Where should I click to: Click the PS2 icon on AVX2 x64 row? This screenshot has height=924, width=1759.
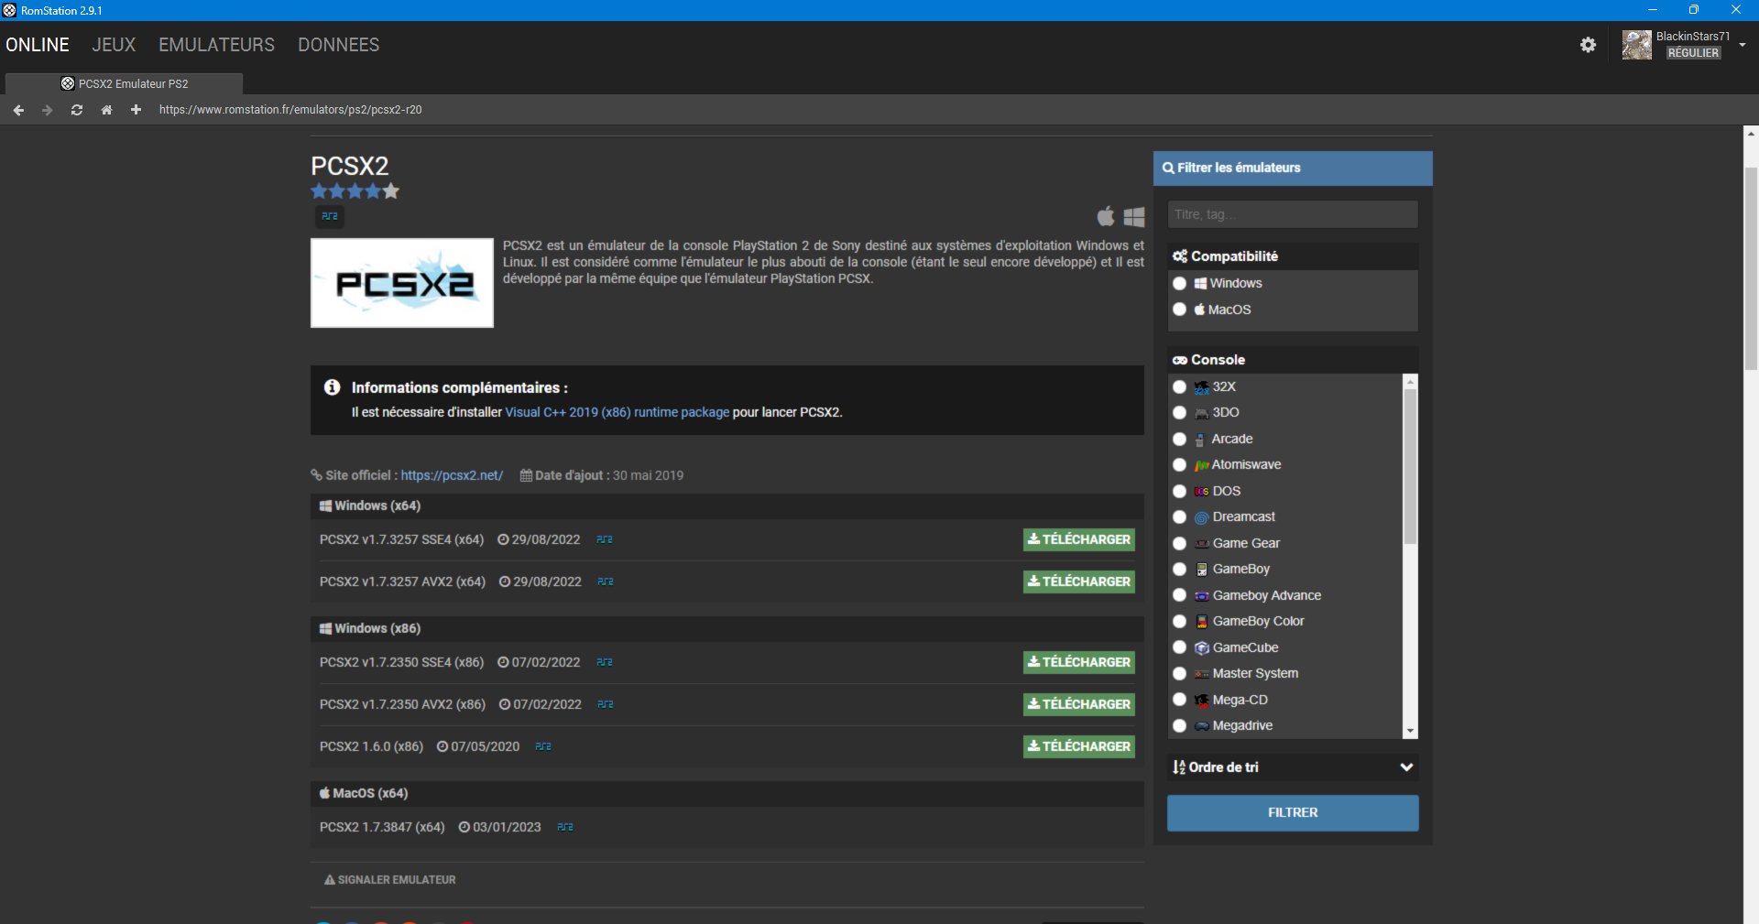[x=606, y=582]
